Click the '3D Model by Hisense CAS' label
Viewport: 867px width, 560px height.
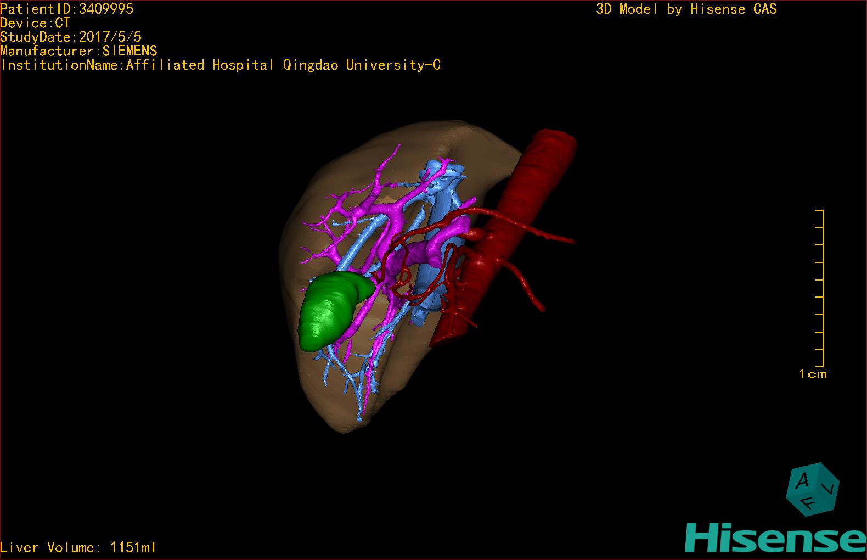pyautogui.click(x=686, y=9)
